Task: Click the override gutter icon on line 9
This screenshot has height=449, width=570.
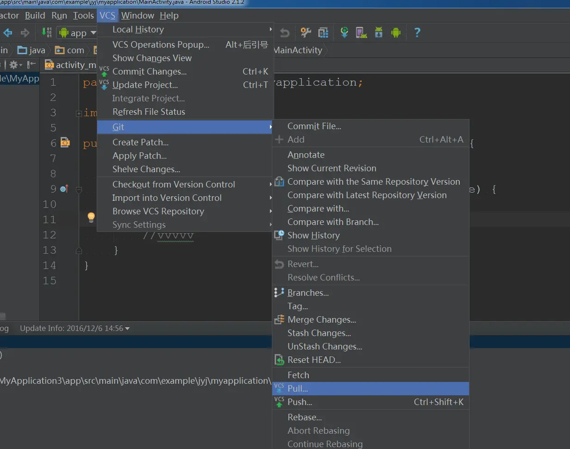Action: [x=64, y=188]
